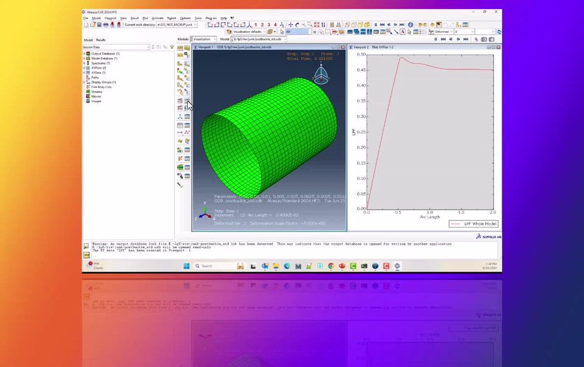The height and width of the screenshot is (367, 584).
Task: Click the New model database icon
Action: (86, 24)
